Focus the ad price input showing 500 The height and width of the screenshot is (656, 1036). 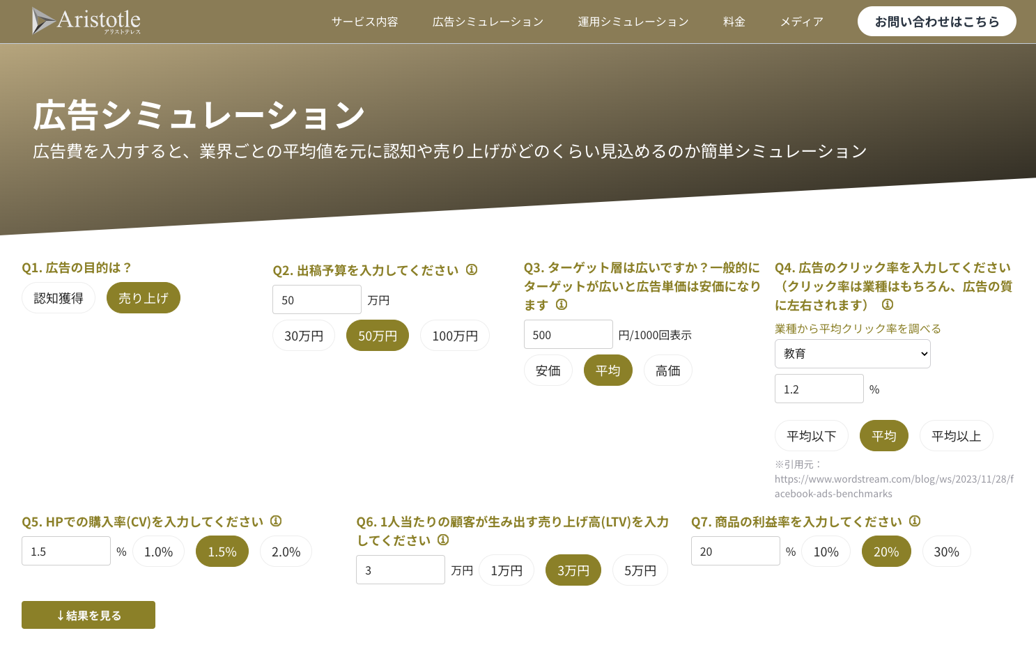coord(569,334)
